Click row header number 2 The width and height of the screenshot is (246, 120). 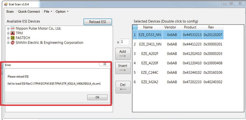point(135,44)
